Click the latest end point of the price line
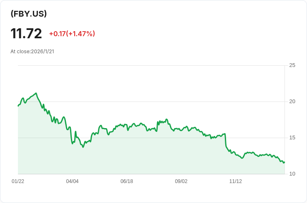Screen dimensions: 307x203 tap(284, 162)
